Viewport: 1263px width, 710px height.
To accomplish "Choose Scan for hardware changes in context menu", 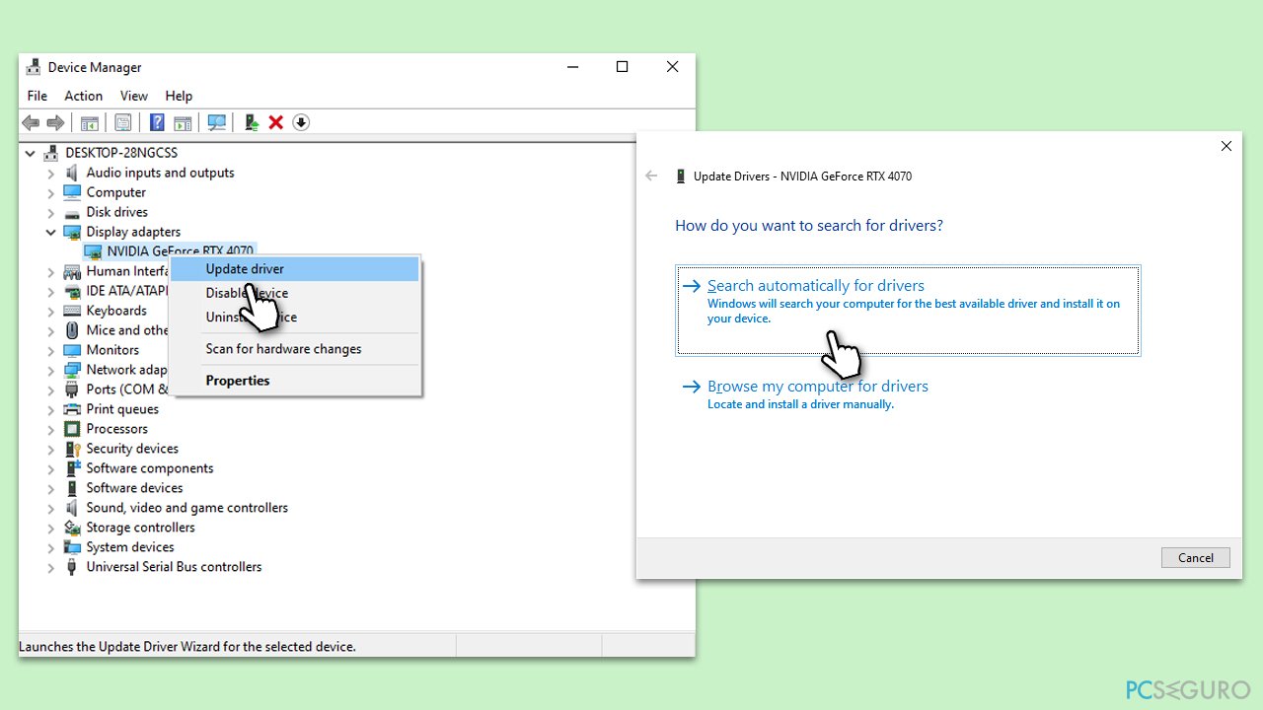I will 295,349.
